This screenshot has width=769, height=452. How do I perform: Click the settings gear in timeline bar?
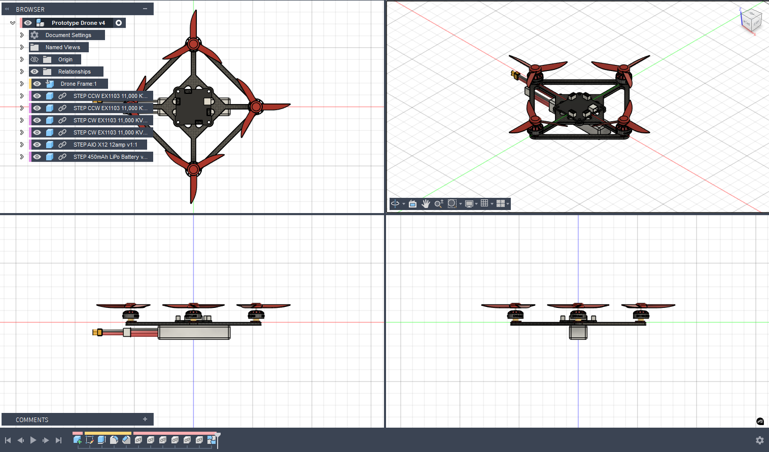pyautogui.click(x=759, y=440)
